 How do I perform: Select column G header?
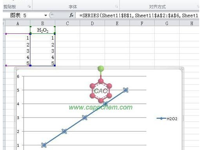167,23
